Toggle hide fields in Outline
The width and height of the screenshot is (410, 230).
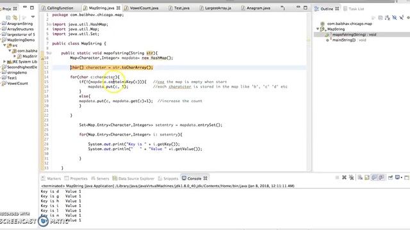coord(395,18)
